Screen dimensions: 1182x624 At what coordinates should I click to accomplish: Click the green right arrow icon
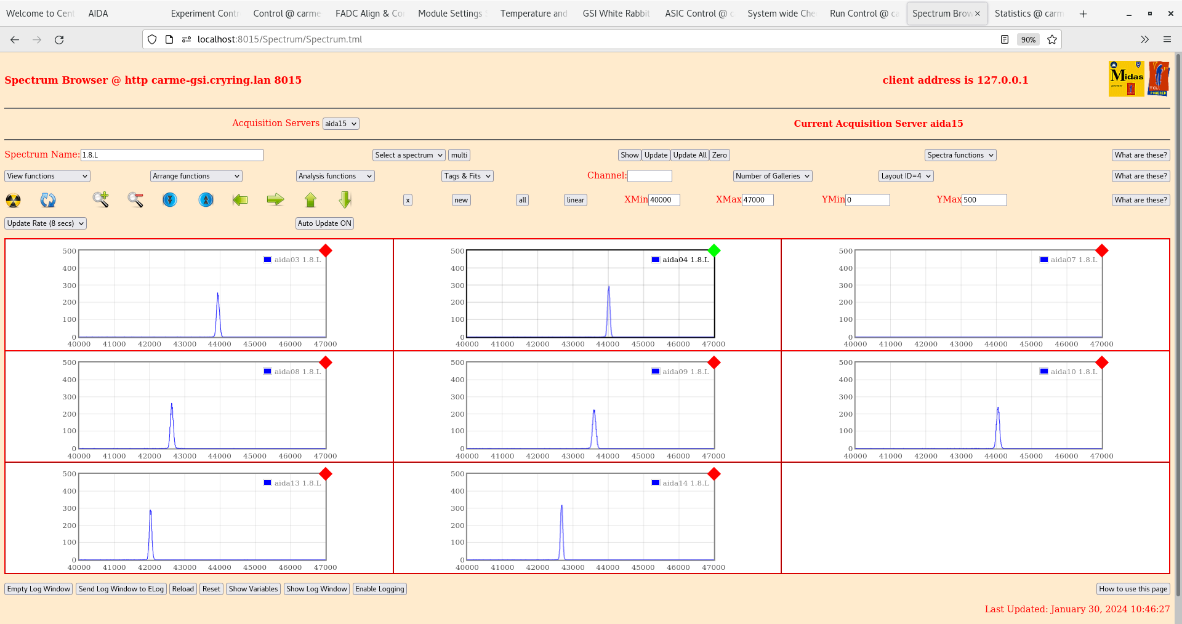[x=275, y=200]
